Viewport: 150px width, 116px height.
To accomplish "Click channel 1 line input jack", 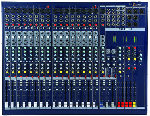I will tap(7, 16).
